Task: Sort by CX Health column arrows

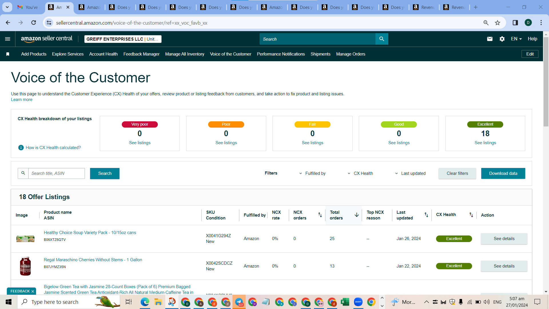Action: 471,215
